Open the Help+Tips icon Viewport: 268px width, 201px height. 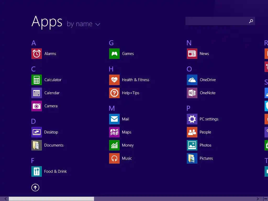coord(114,93)
